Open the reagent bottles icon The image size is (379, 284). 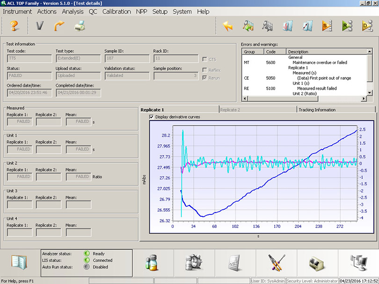(x=152, y=263)
